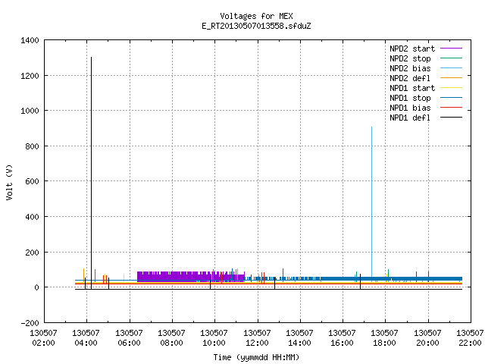Click the green NPD2 stop legend line
Screen dimensions: 485x364
(452, 58)
